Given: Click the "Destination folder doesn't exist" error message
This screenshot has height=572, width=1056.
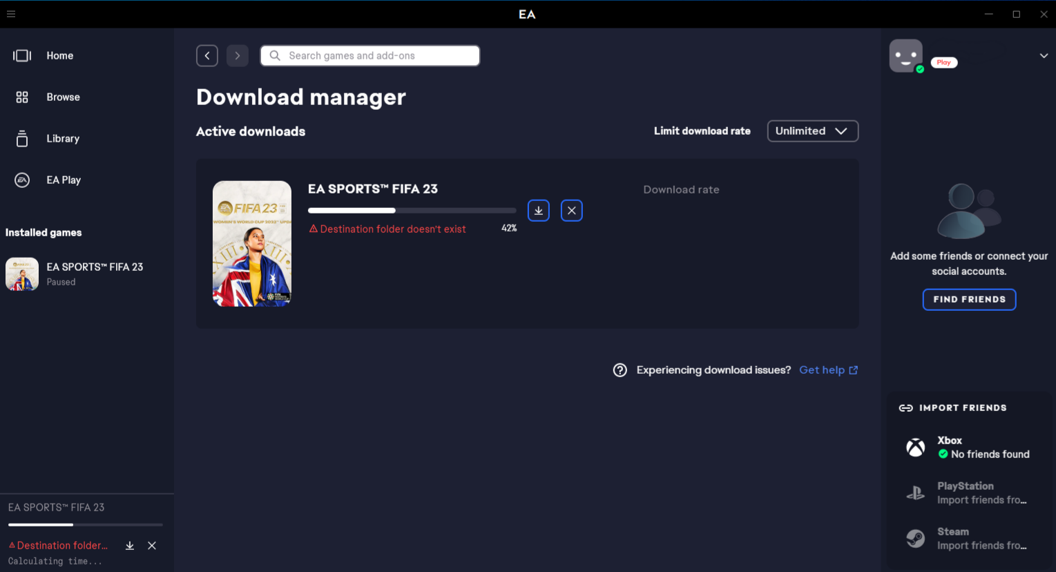Looking at the screenshot, I should [387, 229].
